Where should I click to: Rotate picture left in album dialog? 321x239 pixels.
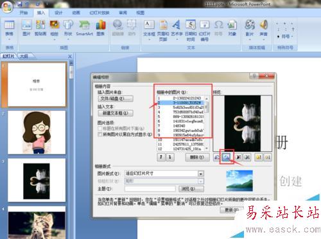[x=216, y=157]
